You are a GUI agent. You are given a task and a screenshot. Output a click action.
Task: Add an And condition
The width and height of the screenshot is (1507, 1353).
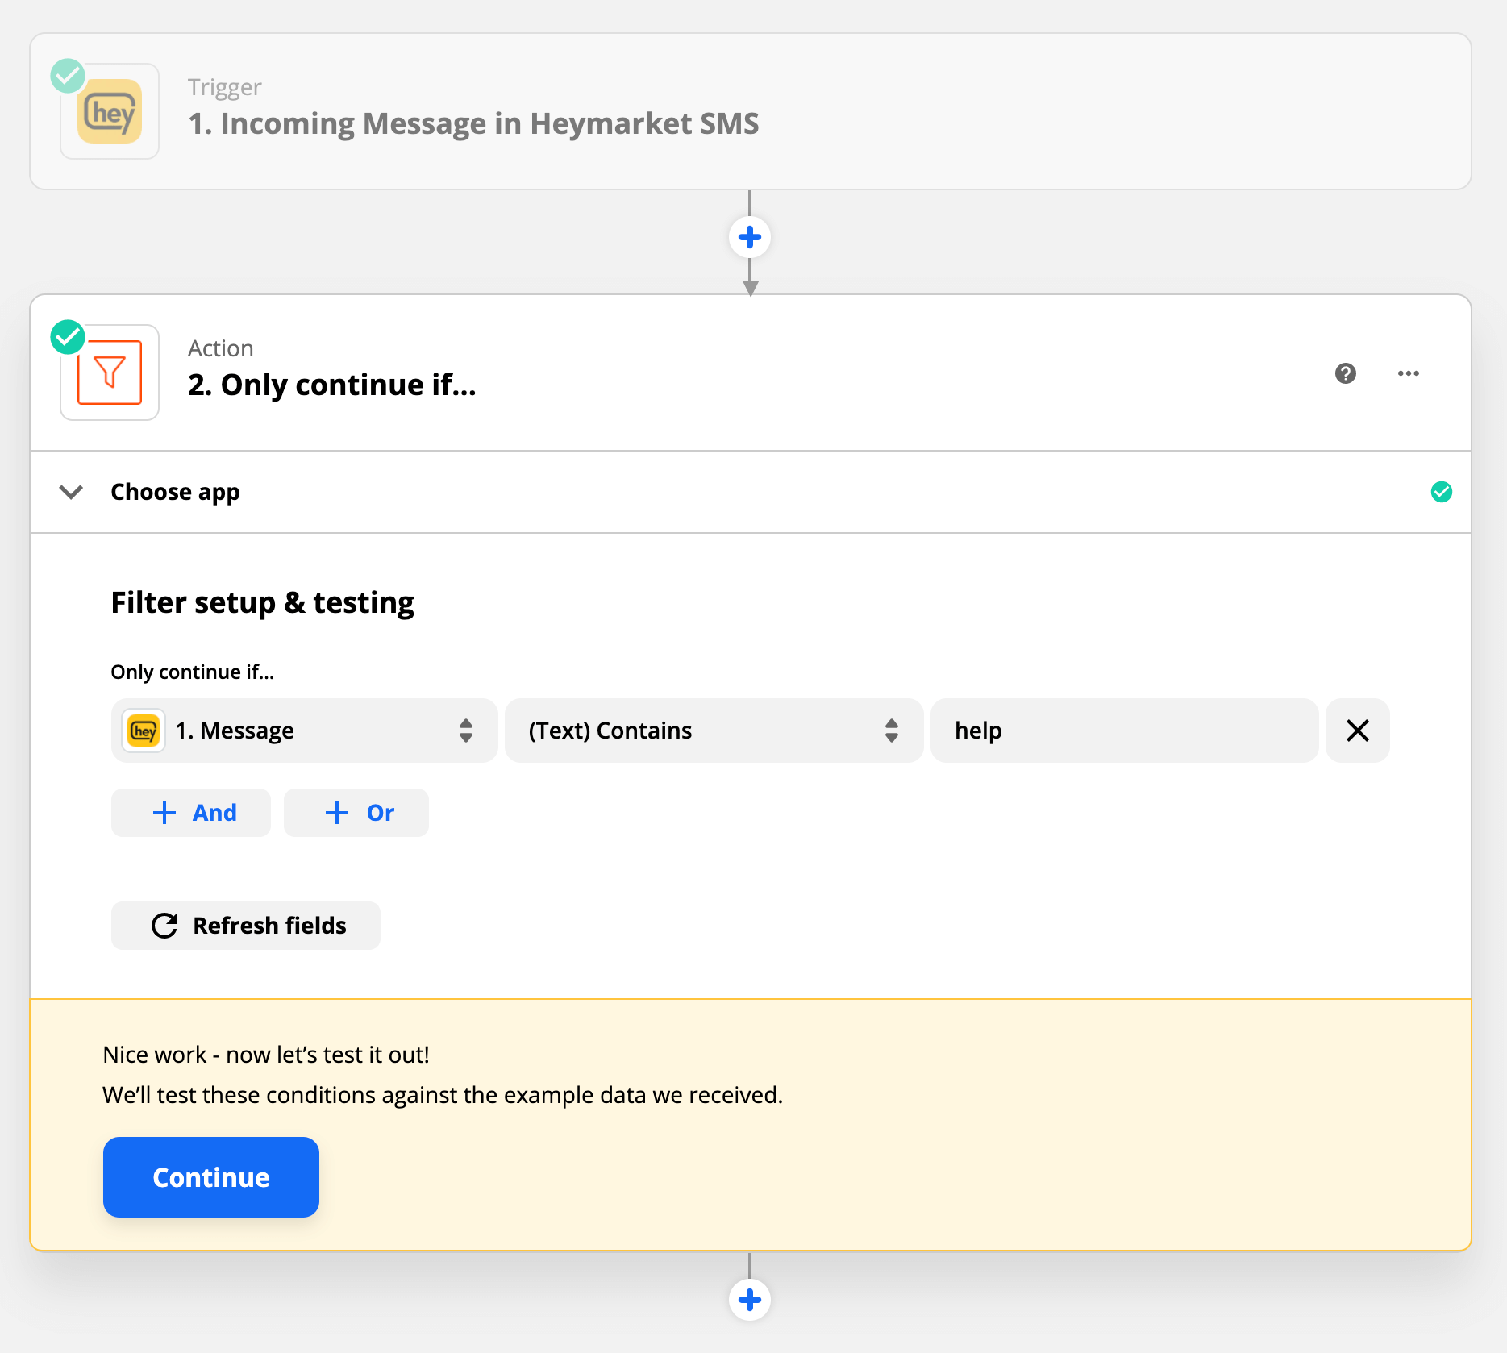[x=191, y=813]
